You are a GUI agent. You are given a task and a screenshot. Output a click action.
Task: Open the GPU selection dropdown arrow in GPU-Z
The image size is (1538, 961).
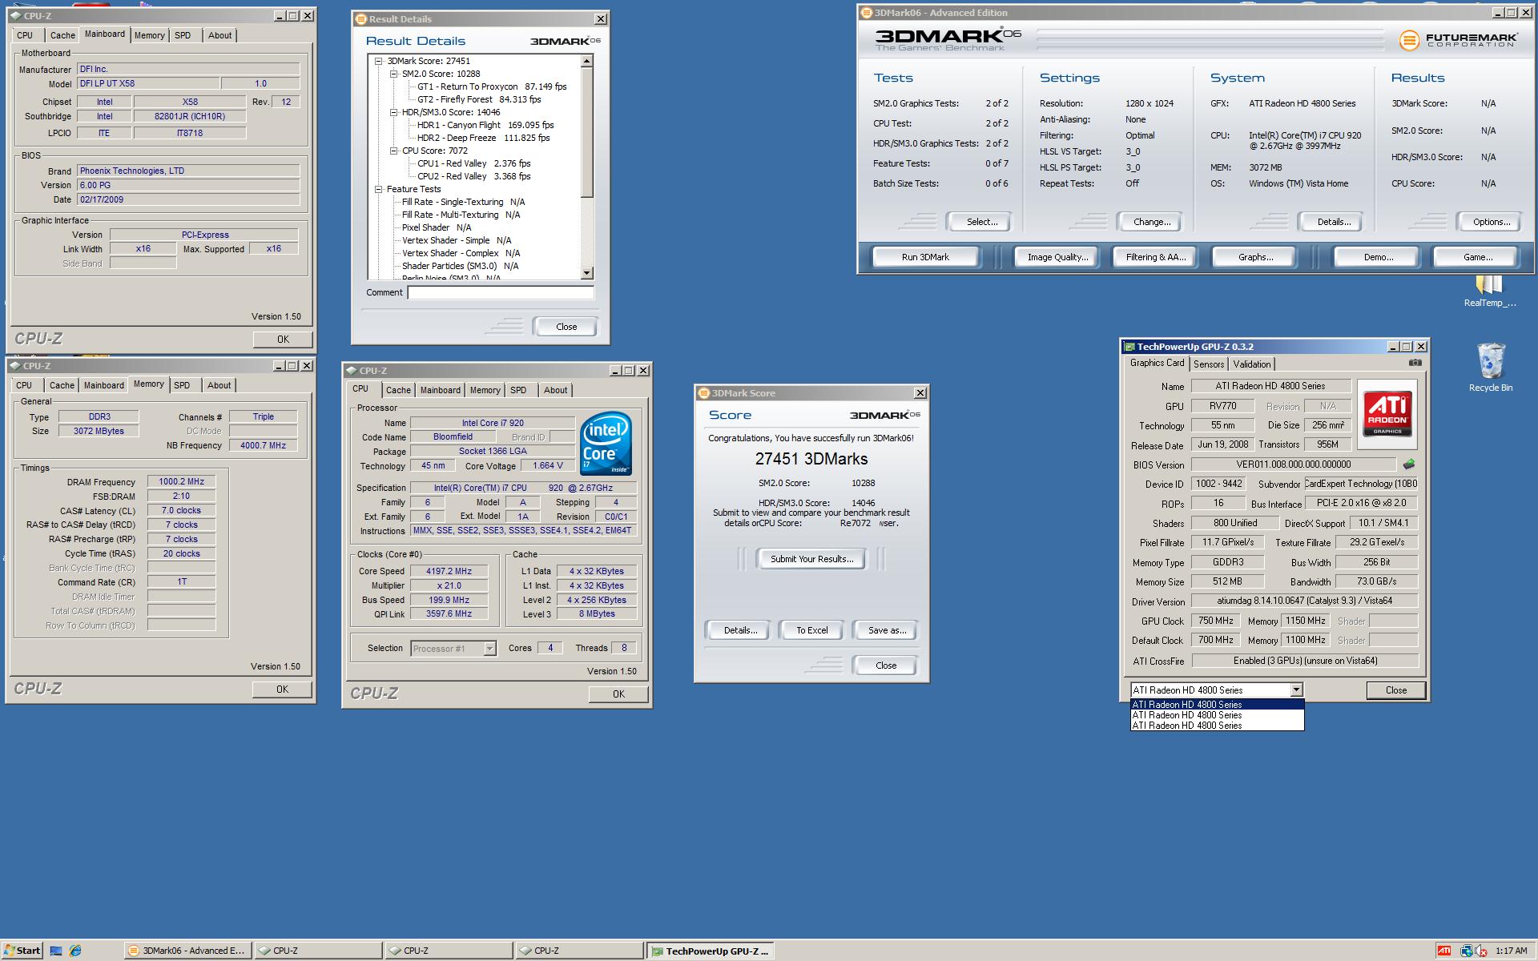1296,690
